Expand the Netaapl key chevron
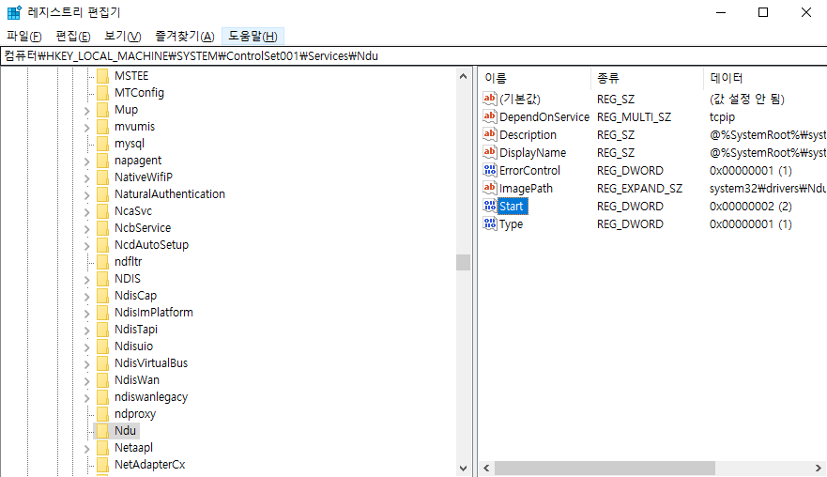This screenshot has width=827, height=477. [86, 448]
